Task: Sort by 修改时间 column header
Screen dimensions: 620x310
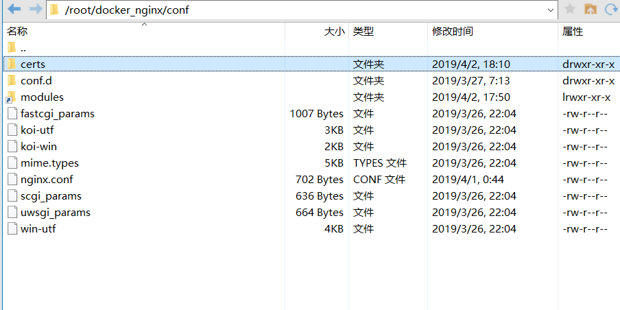Action: pos(453,32)
